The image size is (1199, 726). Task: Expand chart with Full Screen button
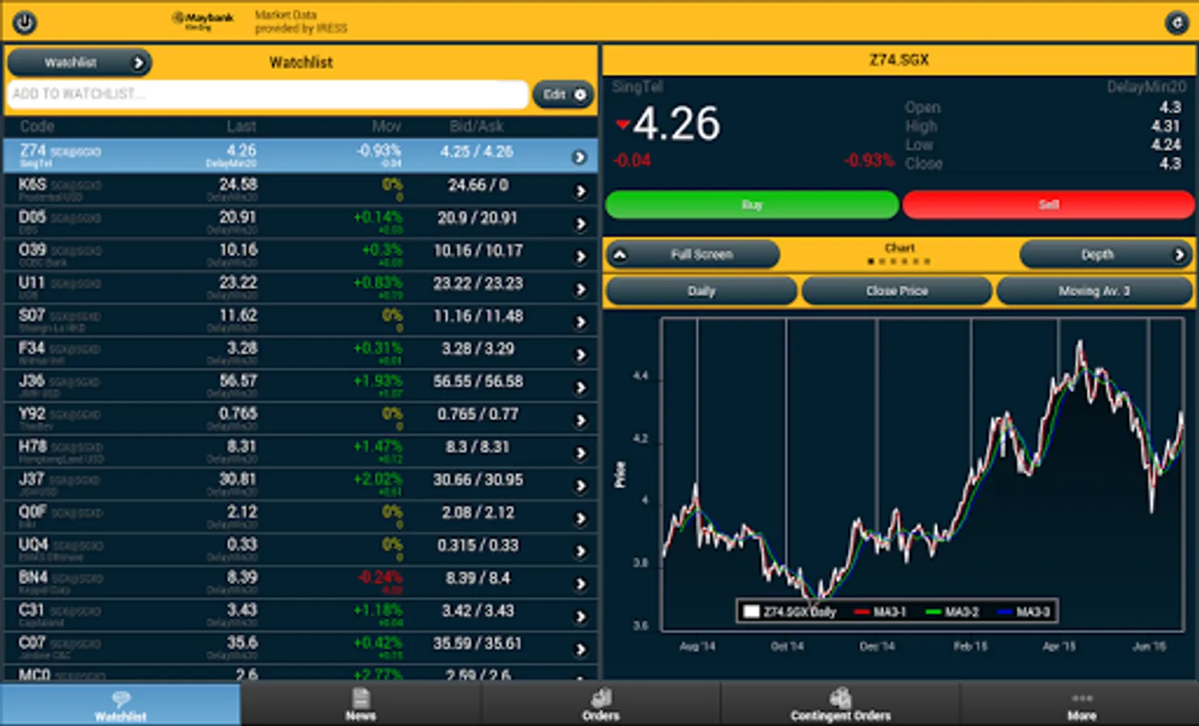692,255
